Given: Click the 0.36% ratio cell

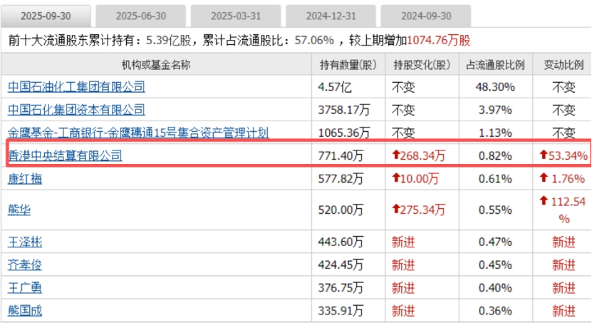Looking at the screenshot, I should pos(495,311).
